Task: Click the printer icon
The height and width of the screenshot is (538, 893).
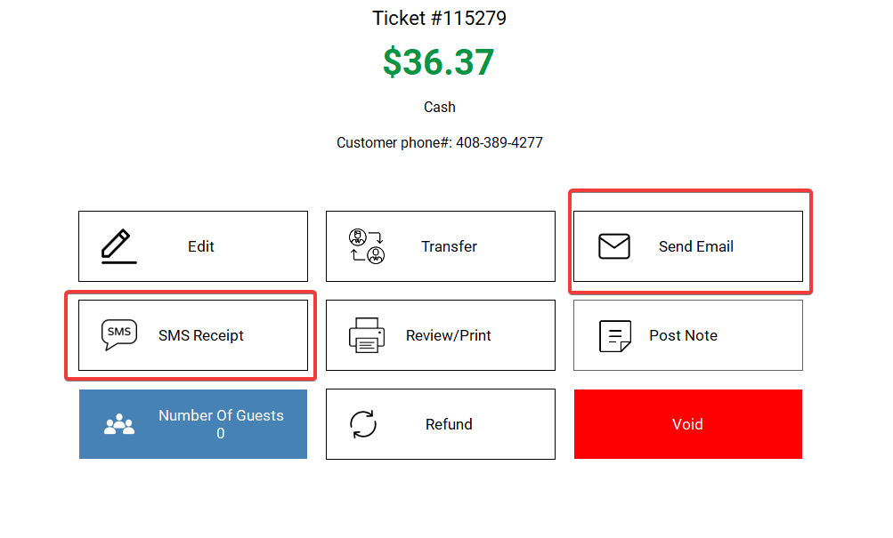Action: pyautogui.click(x=367, y=335)
